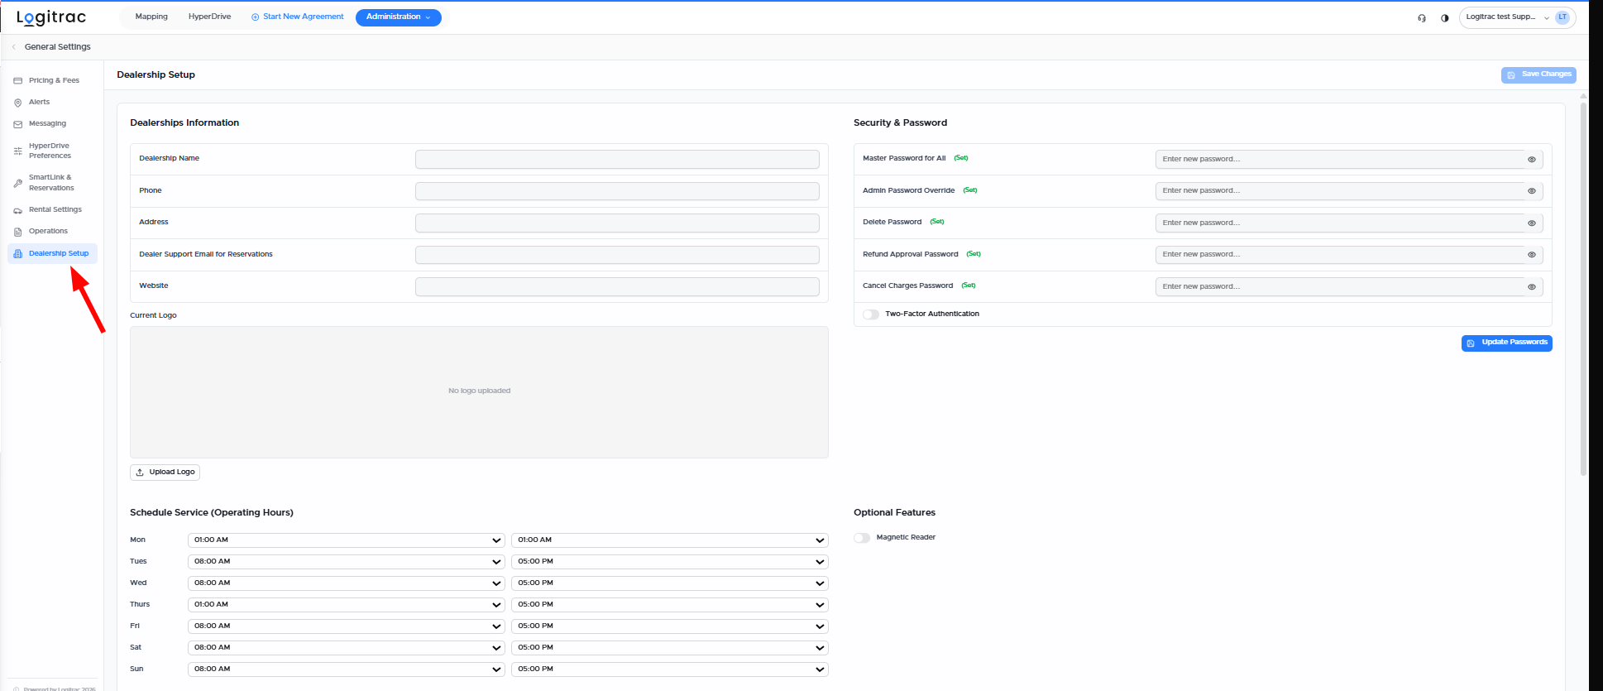Viewport: 1603px width, 691px height.
Task: Open the Mapping tab
Action: (x=151, y=17)
